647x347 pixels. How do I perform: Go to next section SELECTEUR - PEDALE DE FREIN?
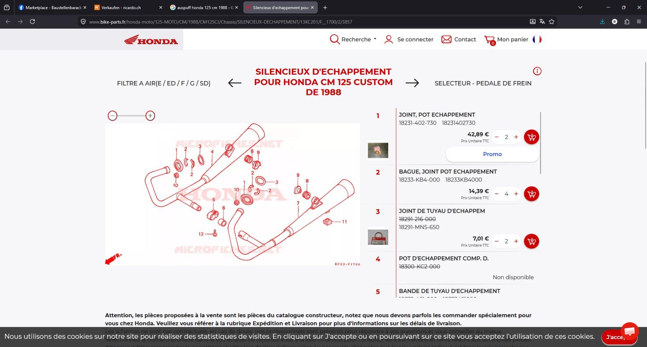[483, 83]
